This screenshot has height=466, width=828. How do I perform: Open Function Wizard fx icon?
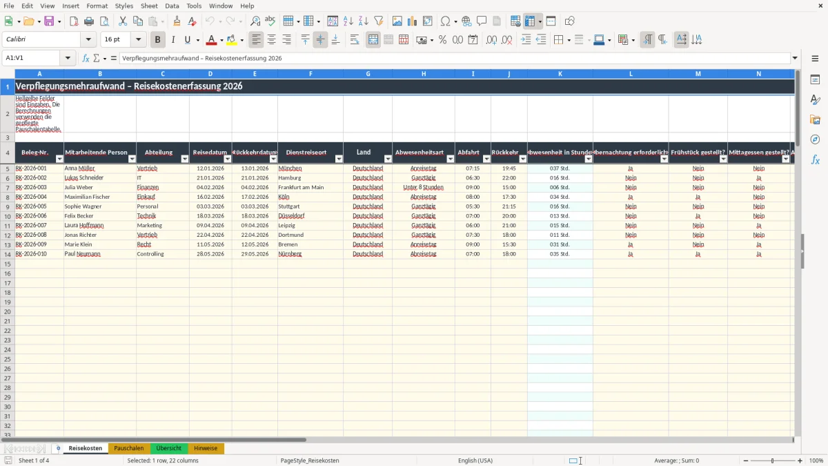click(x=86, y=58)
